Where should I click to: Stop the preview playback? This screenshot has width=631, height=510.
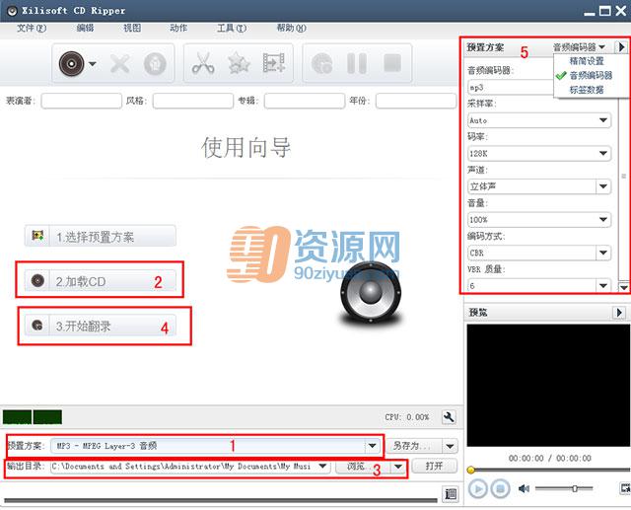pos(500,489)
